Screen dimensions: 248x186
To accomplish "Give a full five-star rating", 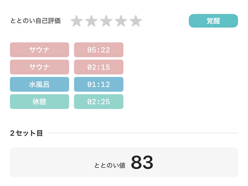I will coord(136,21).
